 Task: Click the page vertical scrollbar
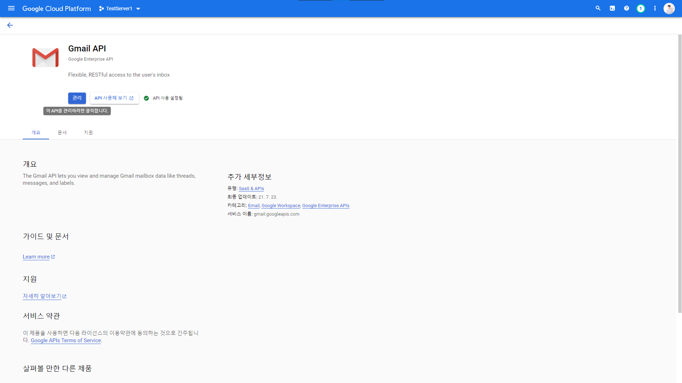click(x=680, y=174)
